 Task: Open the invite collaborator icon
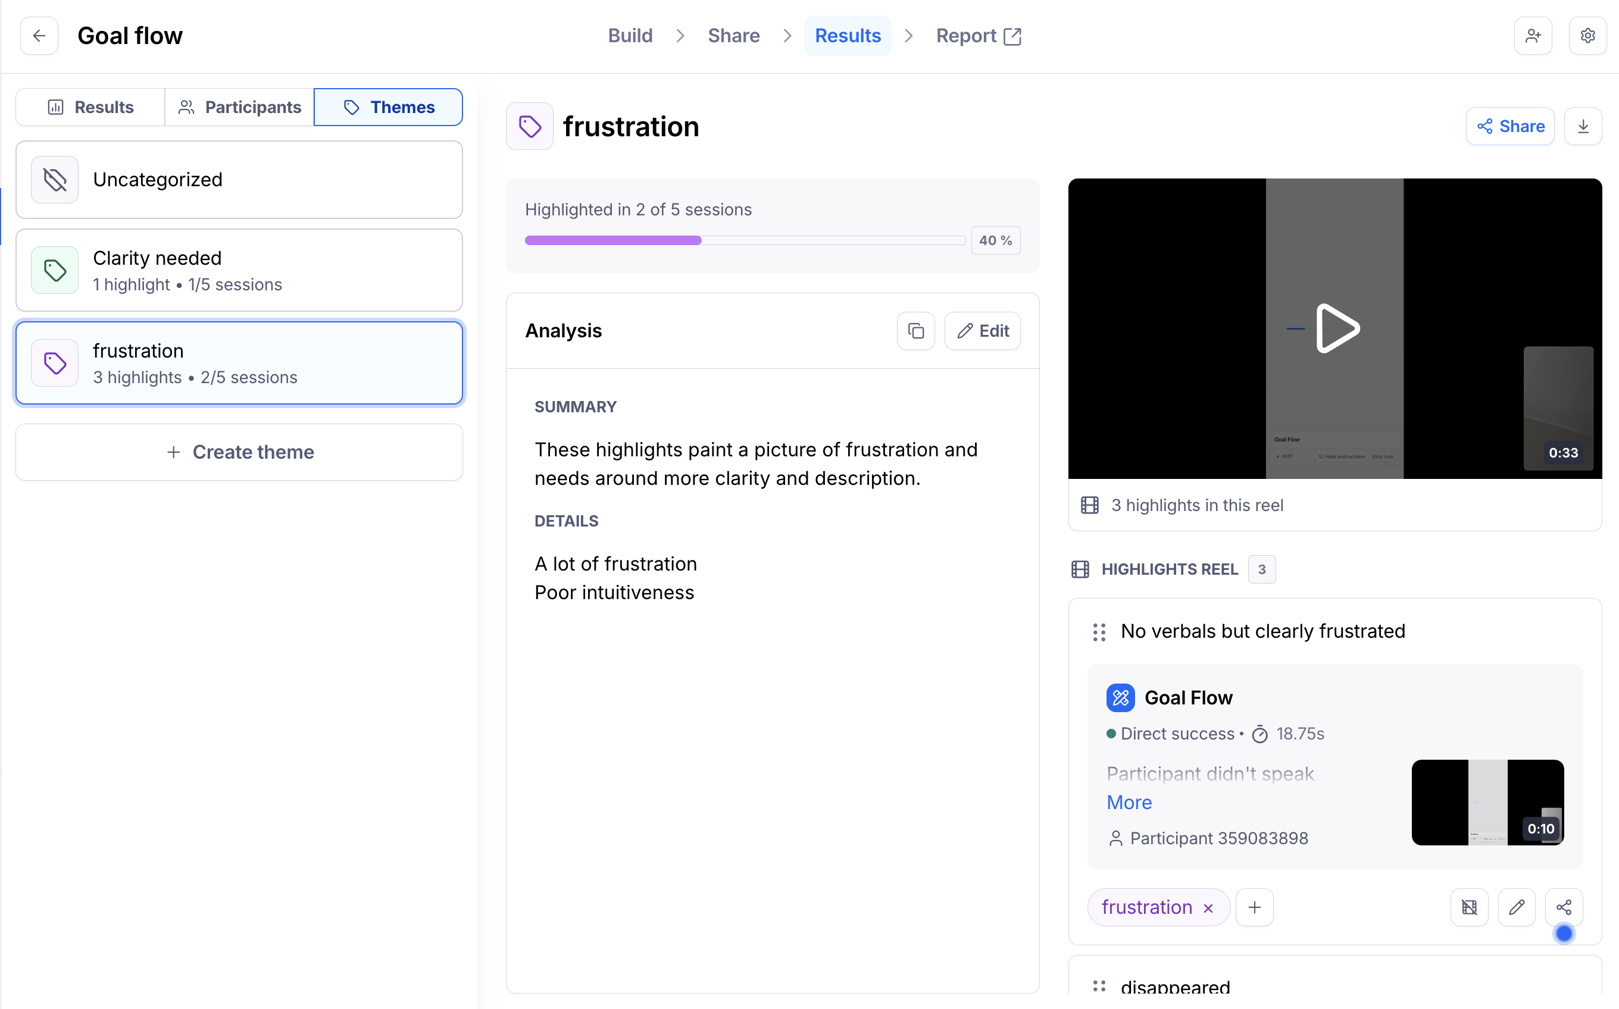click(x=1533, y=36)
